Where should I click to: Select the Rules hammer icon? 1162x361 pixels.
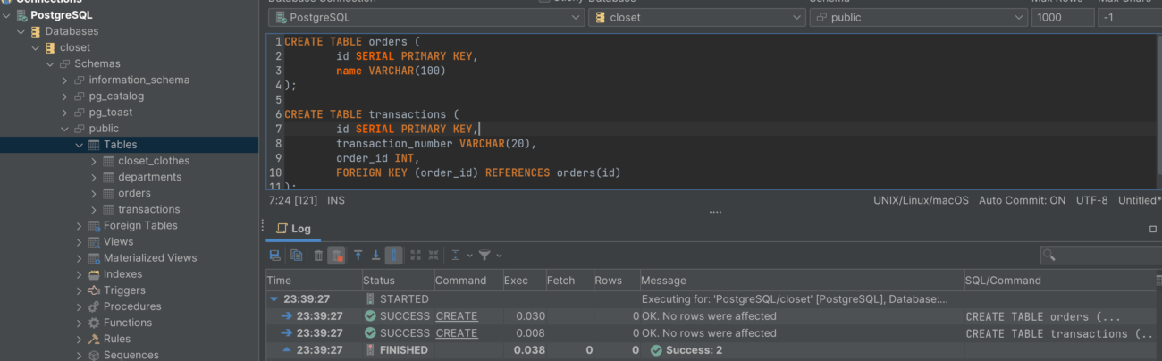[94, 339]
